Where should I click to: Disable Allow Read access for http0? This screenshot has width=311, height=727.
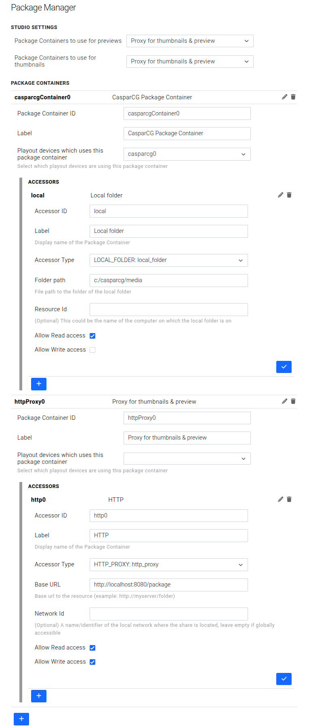coord(92,647)
